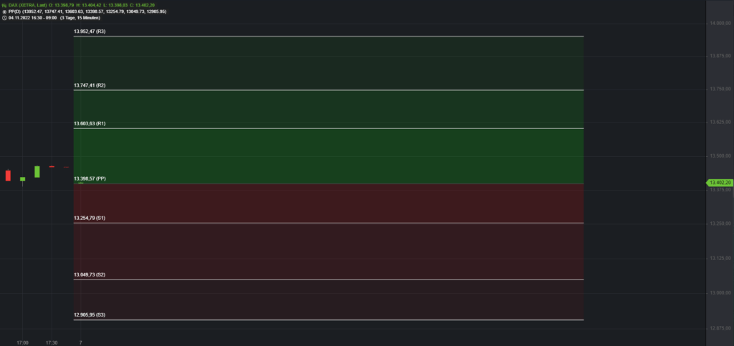Image resolution: width=734 pixels, height=346 pixels.
Task: Click the 13.603,63 (R1) resistance label
Action: (x=90, y=124)
